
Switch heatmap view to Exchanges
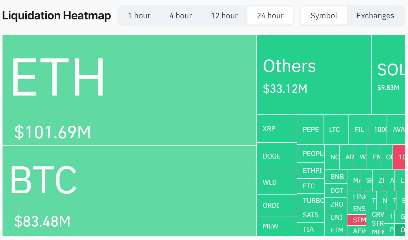pyautogui.click(x=375, y=16)
